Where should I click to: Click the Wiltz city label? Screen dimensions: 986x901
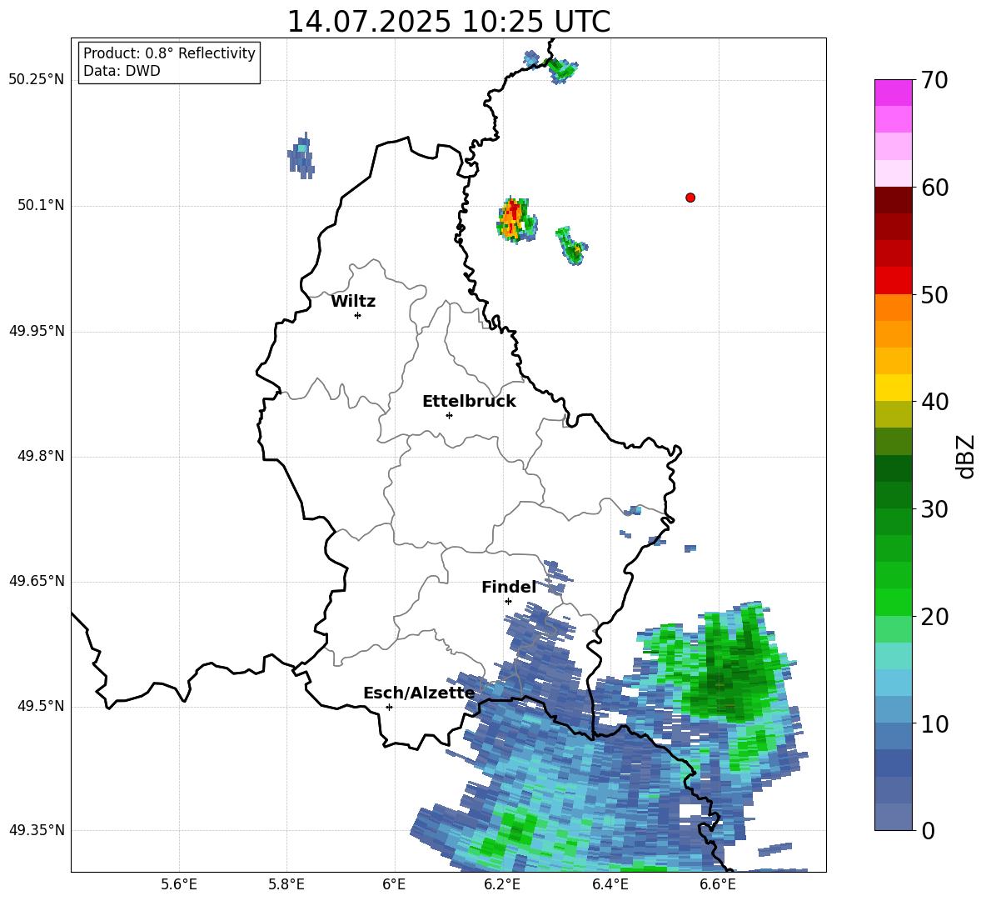353,302
